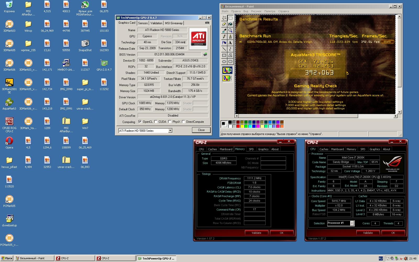Switch to the Sensors tab in GPU-Z
The image size is (419, 262).
[143, 23]
